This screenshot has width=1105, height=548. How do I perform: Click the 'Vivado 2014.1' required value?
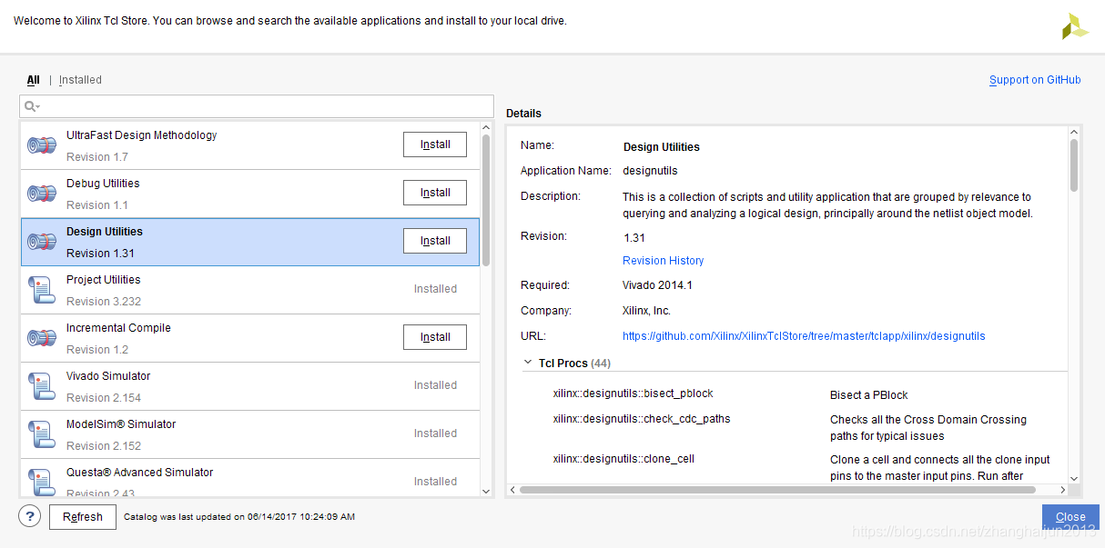657,285
